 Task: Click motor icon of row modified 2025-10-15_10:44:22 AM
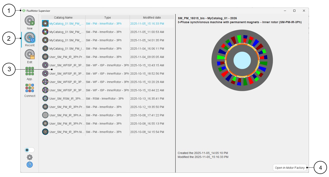[x=45, y=90]
